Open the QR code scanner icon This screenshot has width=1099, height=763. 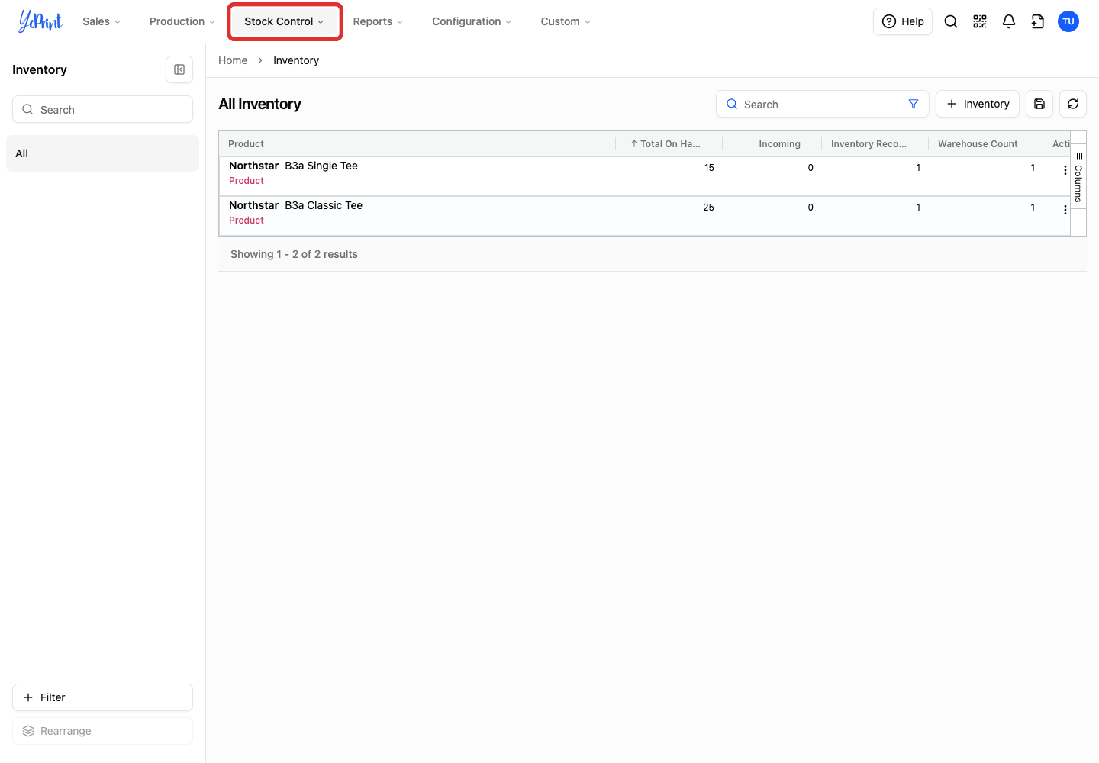point(980,21)
